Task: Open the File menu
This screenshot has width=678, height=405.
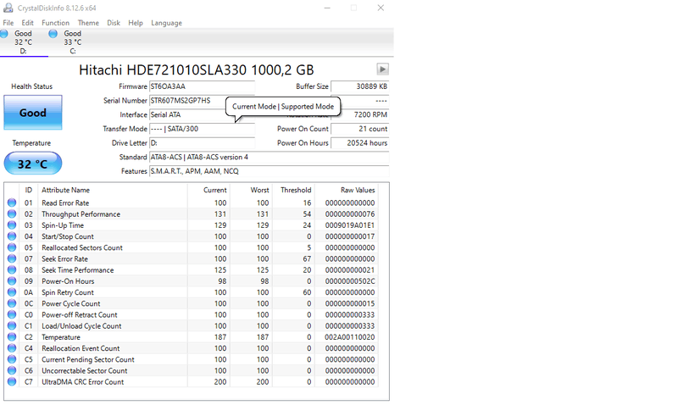Action: tap(8, 23)
